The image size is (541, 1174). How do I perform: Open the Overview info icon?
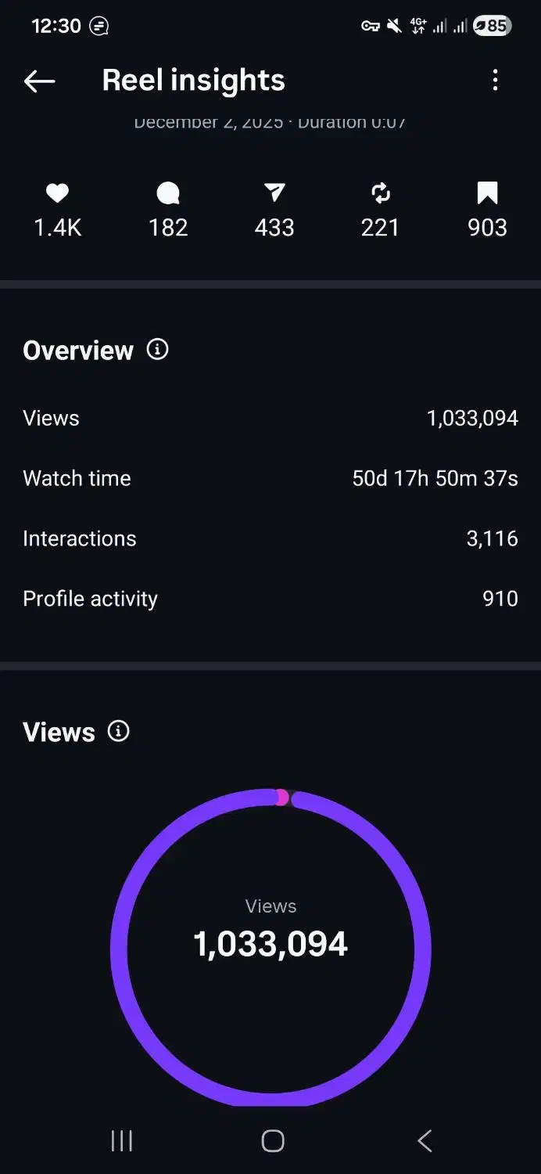[157, 349]
